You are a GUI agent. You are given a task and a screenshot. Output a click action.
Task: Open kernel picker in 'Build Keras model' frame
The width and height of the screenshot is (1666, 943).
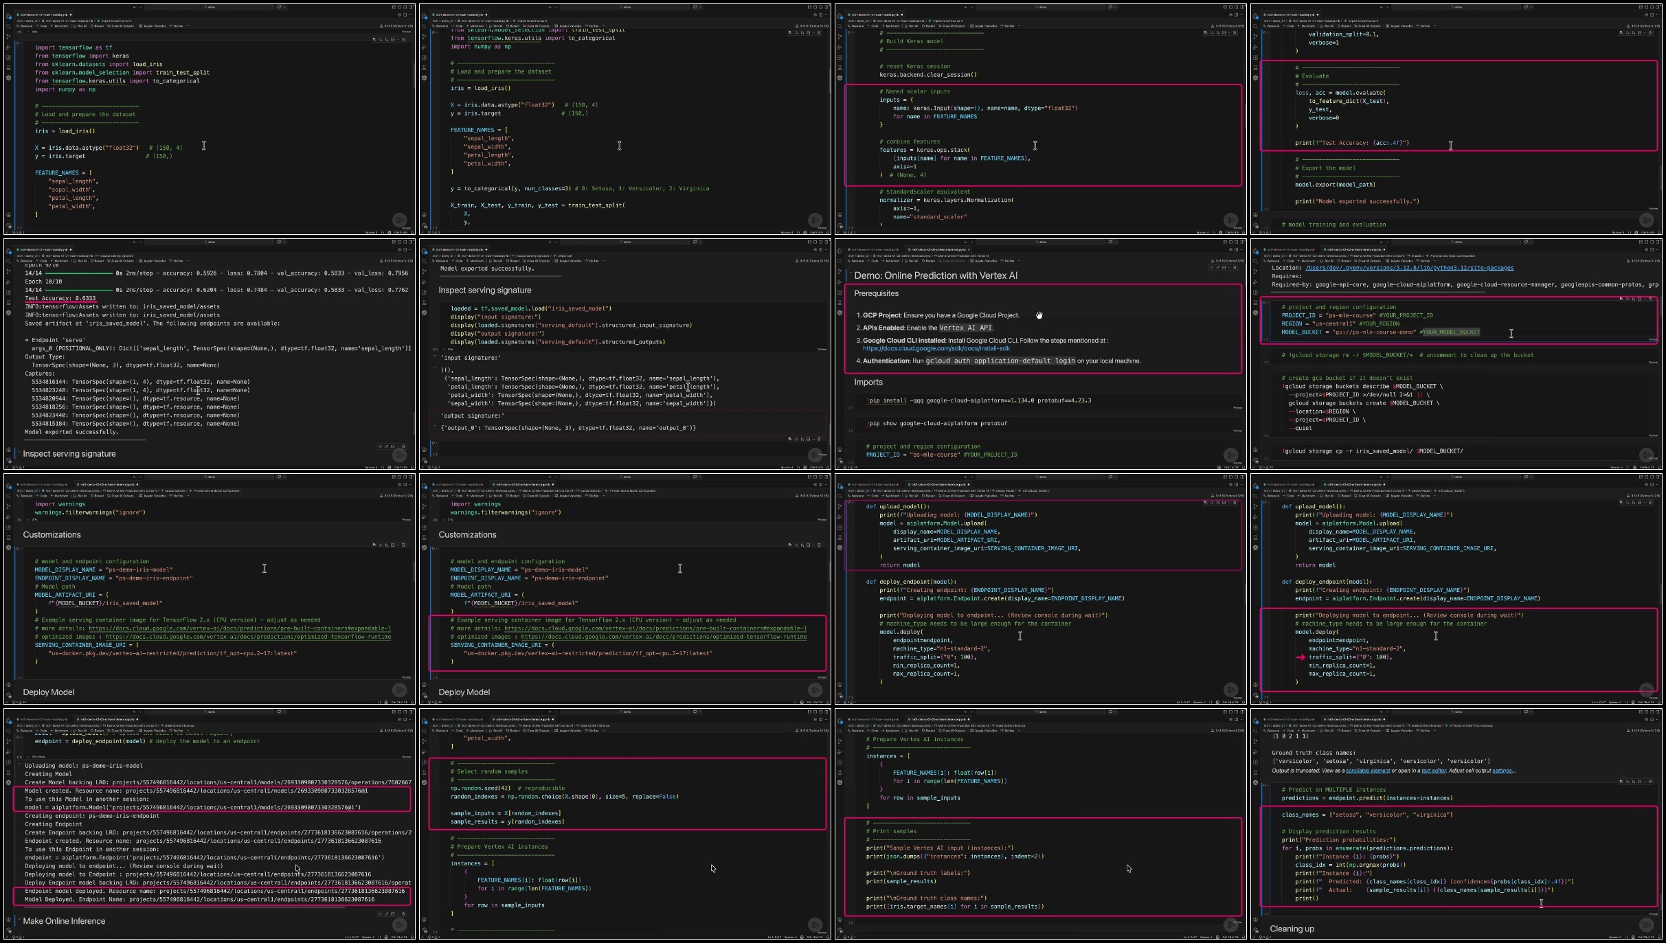(x=1228, y=26)
